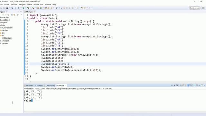Select the JAVA_Collections project
The image size is (206, 116).
(x=6, y=28)
